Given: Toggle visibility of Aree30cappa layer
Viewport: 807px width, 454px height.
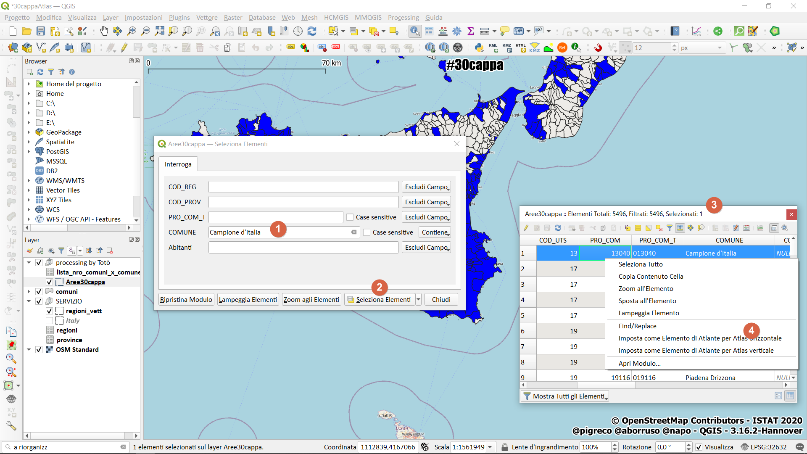Looking at the screenshot, I should (49, 282).
